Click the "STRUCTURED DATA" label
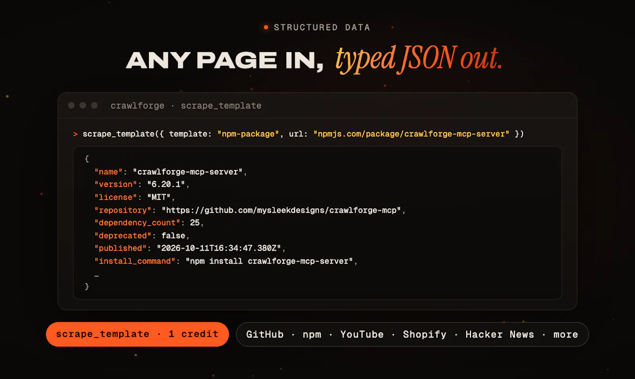The image size is (635, 379). pos(322,27)
